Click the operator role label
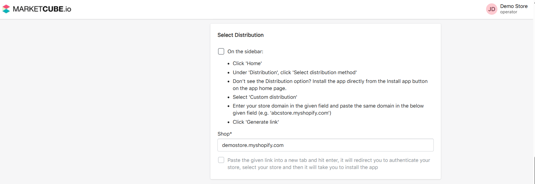The width and height of the screenshot is (535, 184). [508, 12]
